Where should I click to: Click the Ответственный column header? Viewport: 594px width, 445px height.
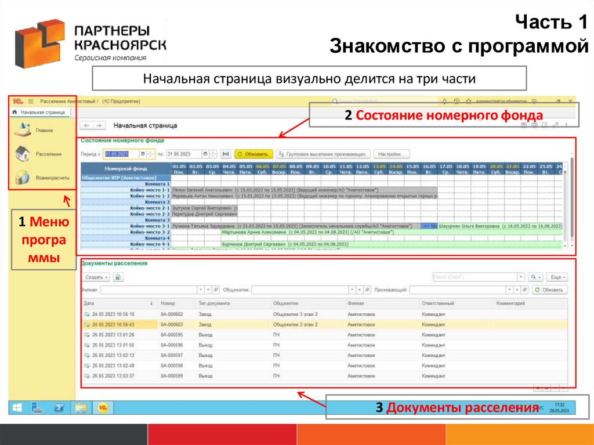457,303
